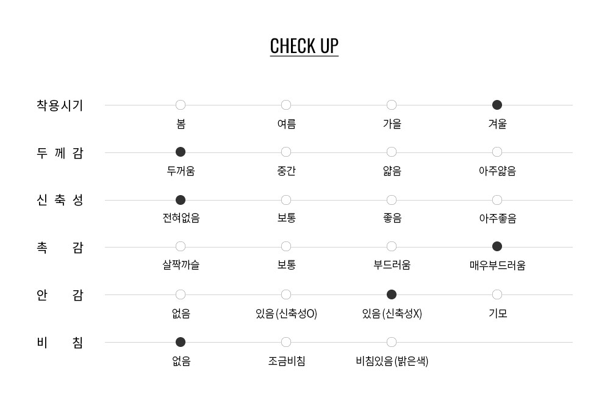Choose 중간 for 두께감
The image size is (610, 403).
coord(286,152)
